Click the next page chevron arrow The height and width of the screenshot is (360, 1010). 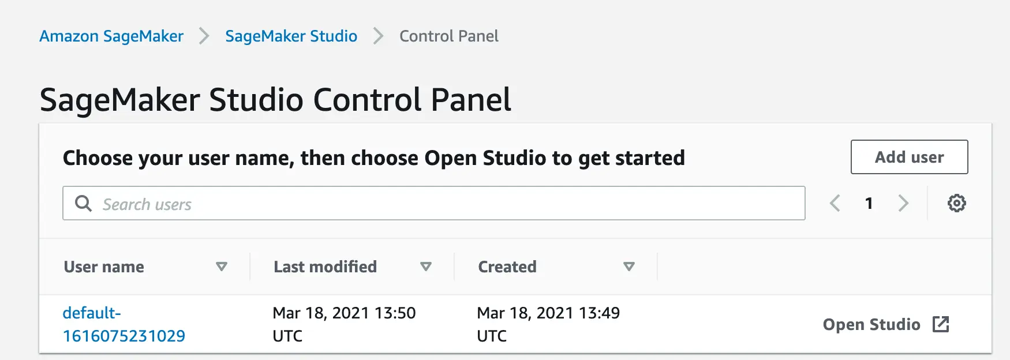pos(904,203)
